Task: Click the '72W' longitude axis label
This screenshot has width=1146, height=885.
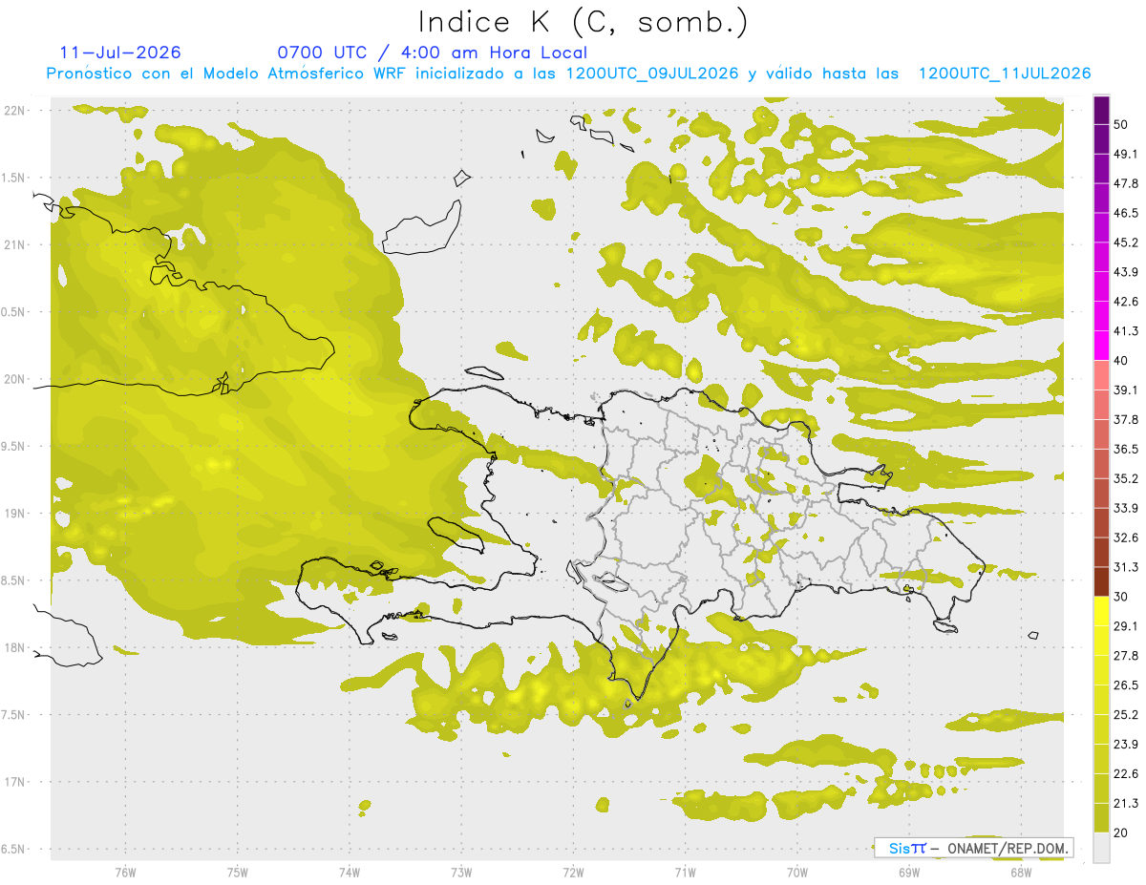Action: [x=573, y=872]
